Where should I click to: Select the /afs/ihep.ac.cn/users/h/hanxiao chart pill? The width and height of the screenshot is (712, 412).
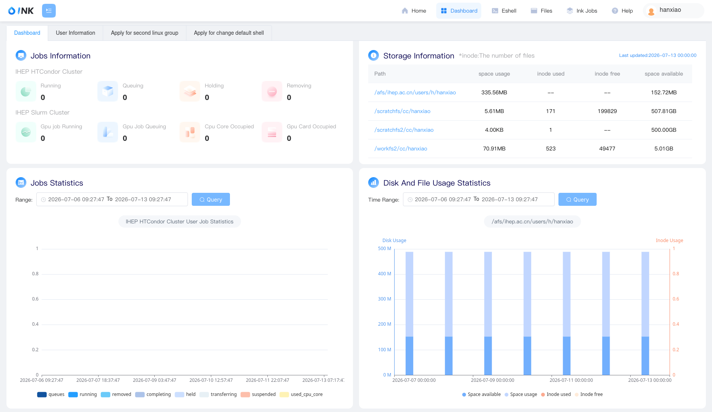click(532, 221)
